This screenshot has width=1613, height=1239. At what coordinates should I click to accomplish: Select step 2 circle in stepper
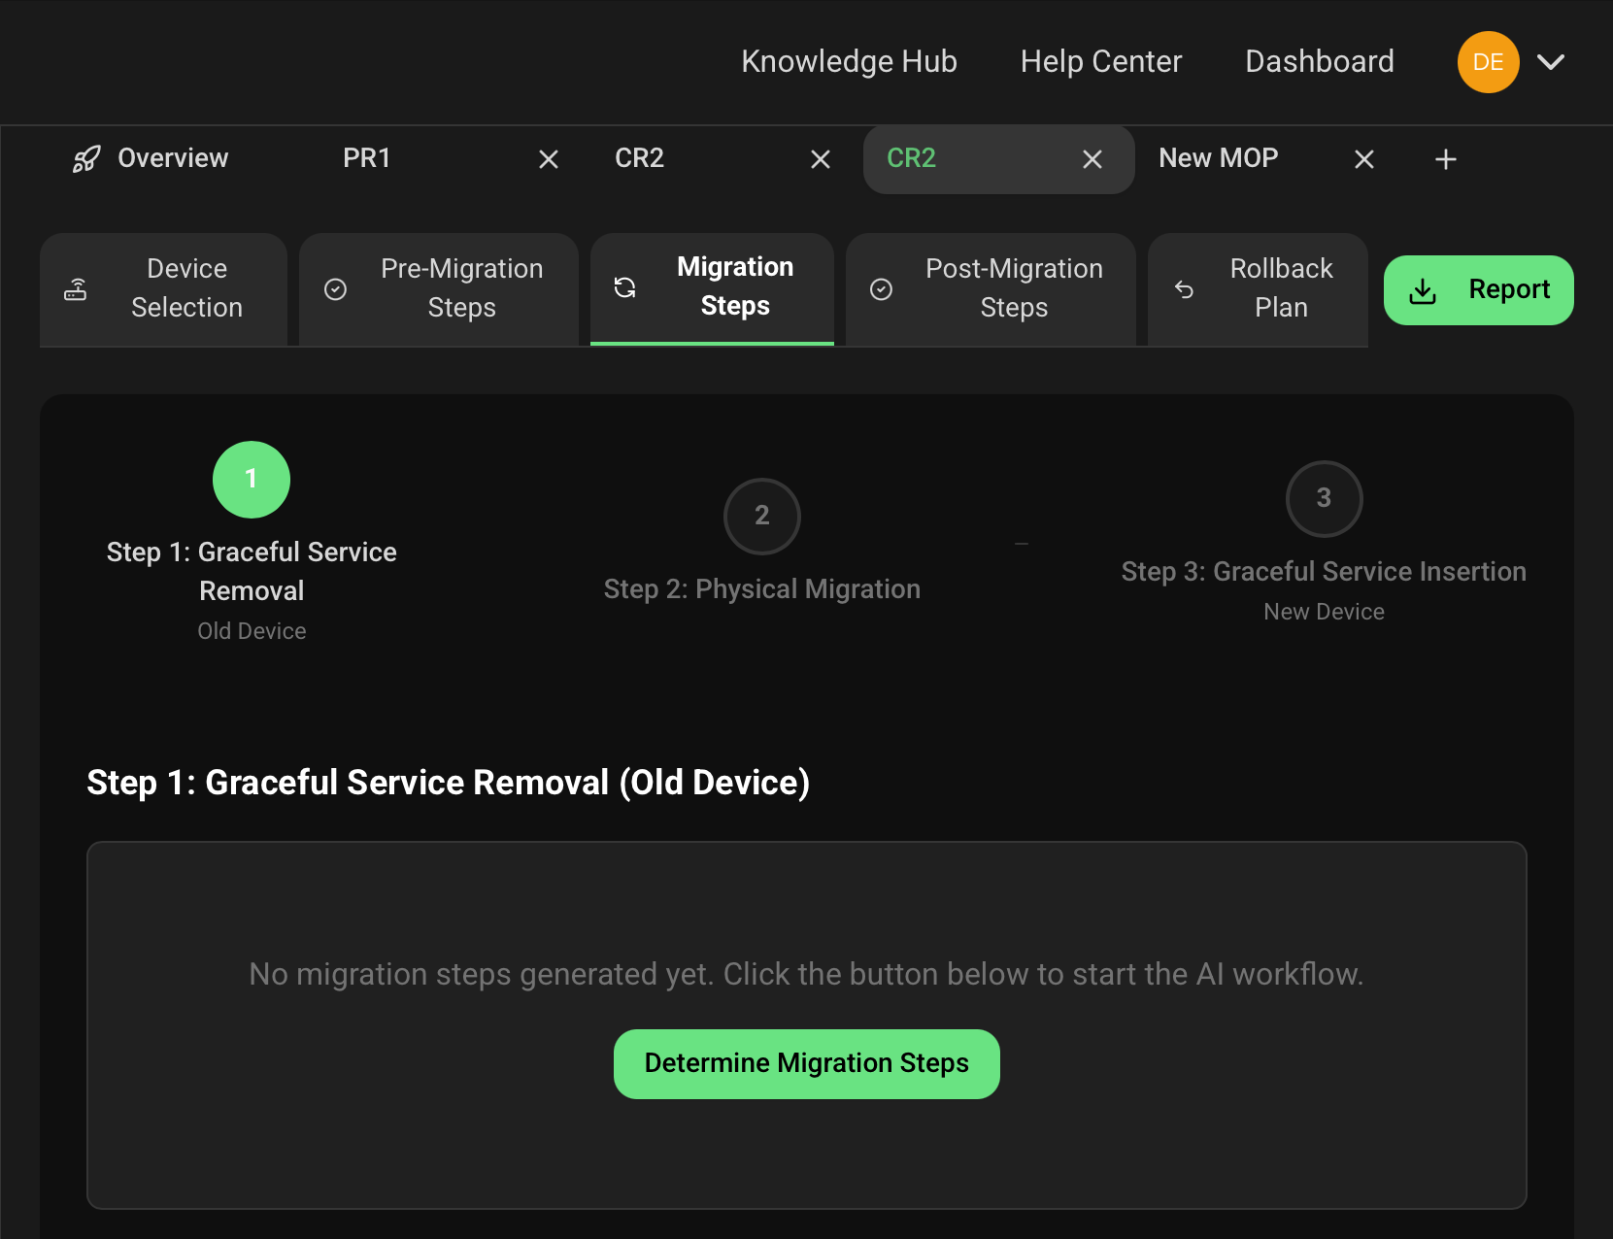tap(762, 517)
